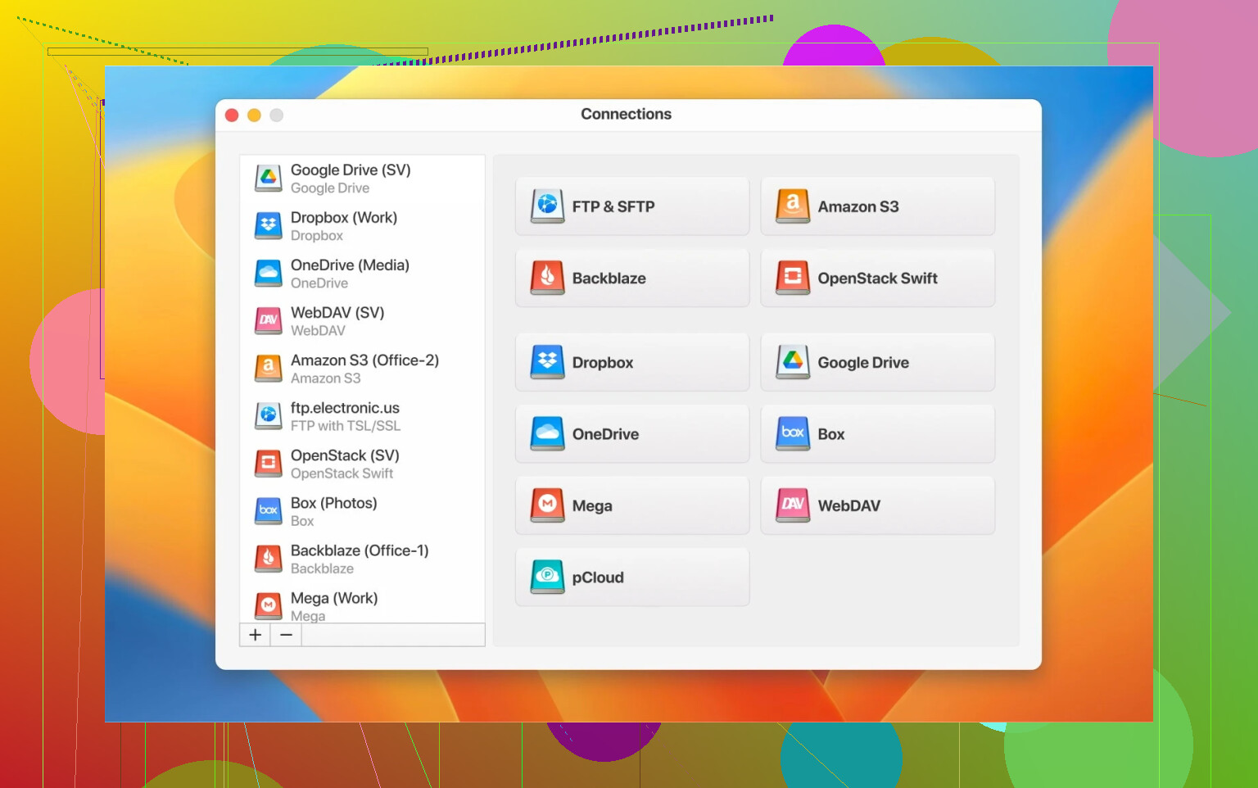The height and width of the screenshot is (788, 1258).
Task: Open the OneDrive (Media) saved connection
Action: [x=350, y=274]
